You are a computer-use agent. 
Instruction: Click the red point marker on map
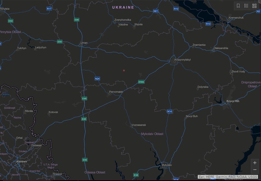124,70
